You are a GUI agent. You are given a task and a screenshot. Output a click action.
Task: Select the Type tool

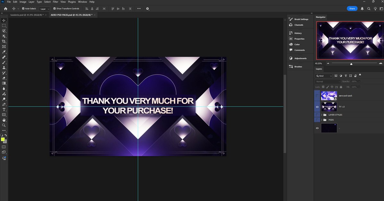point(4,109)
